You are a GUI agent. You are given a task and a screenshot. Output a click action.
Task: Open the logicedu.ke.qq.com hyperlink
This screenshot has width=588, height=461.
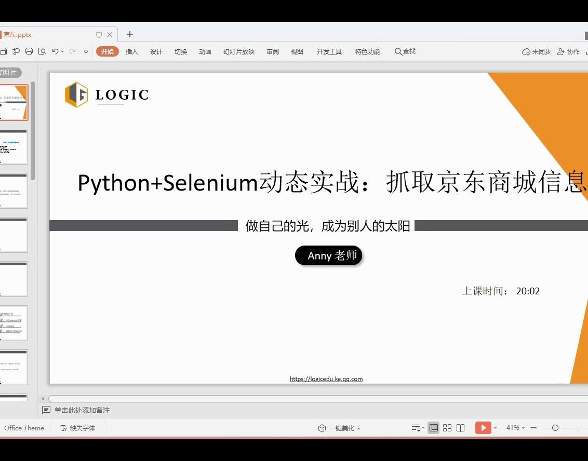coord(325,378)
